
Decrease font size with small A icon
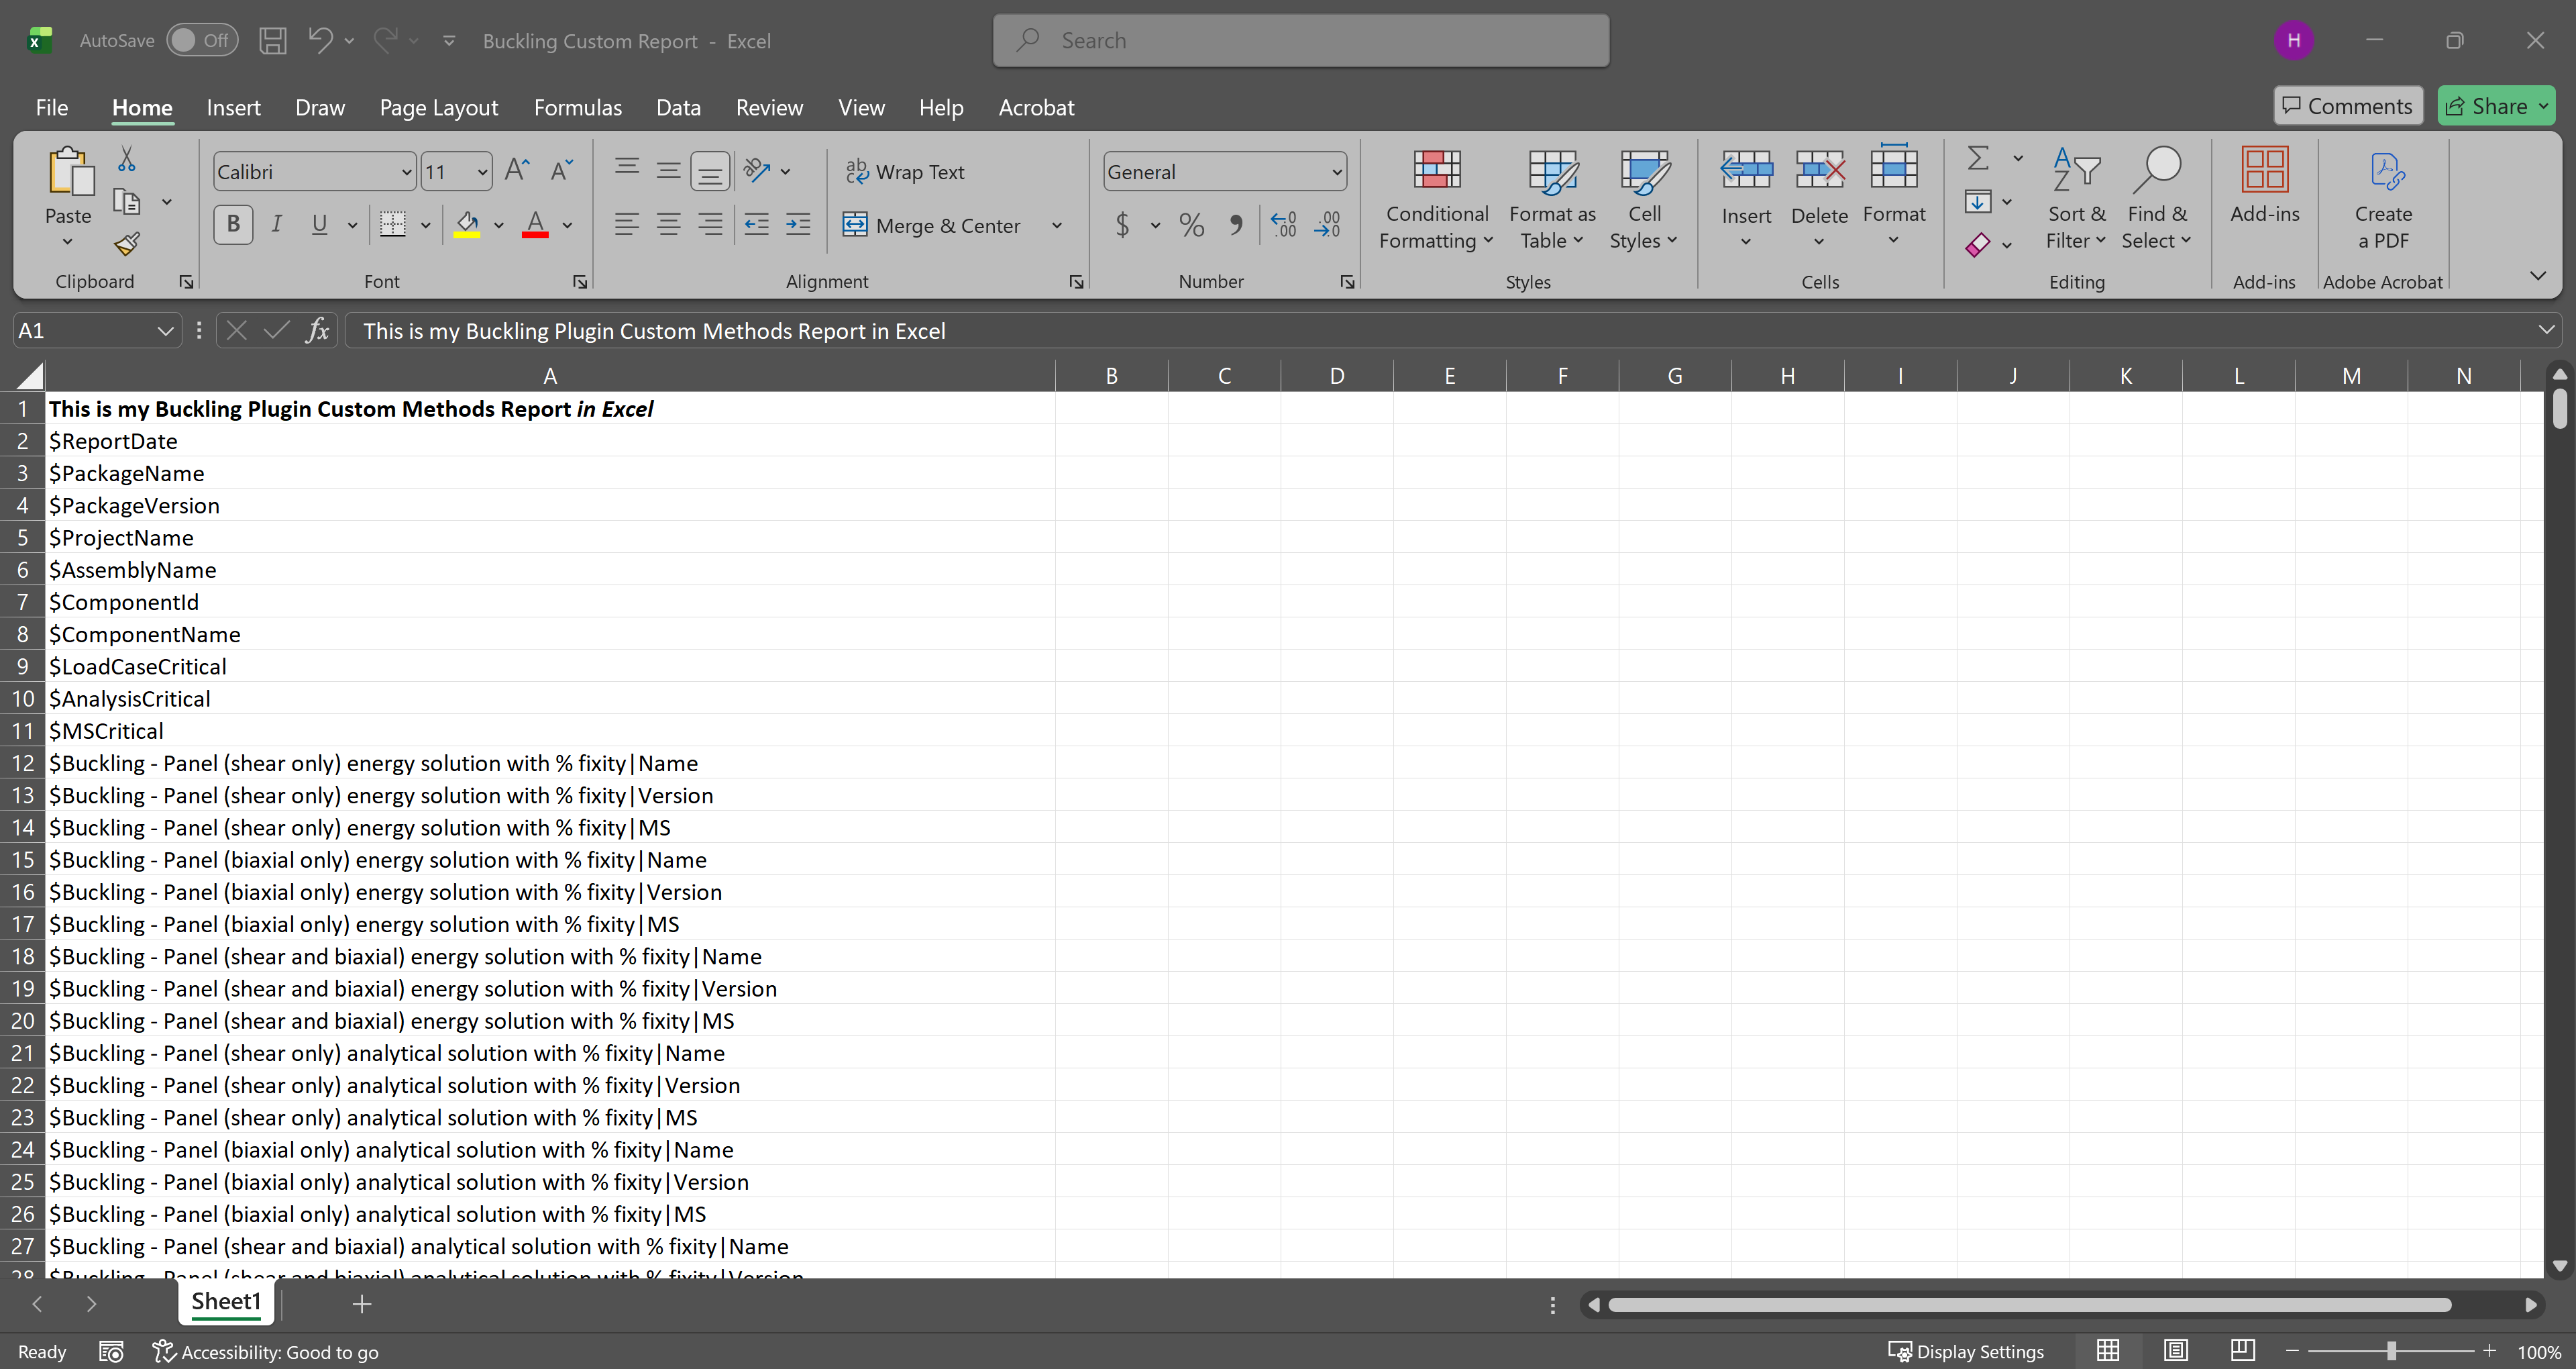click(x=561, y=171)
